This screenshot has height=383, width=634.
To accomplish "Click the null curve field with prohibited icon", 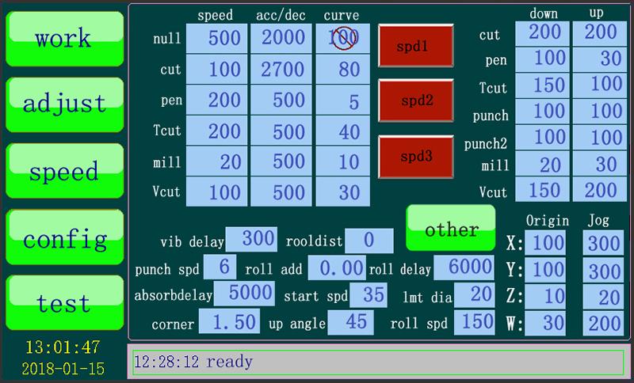I will coord(342,37).
